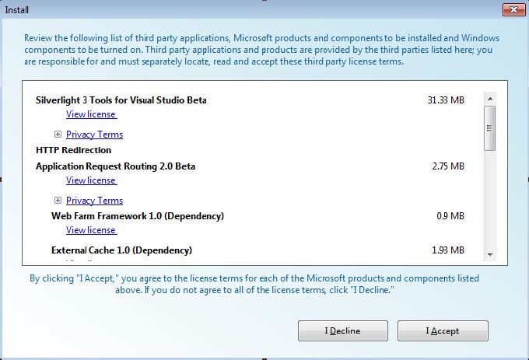
Task: Open Privacy Terms under Silverlight 3 Tools
Action: point(94,135)
